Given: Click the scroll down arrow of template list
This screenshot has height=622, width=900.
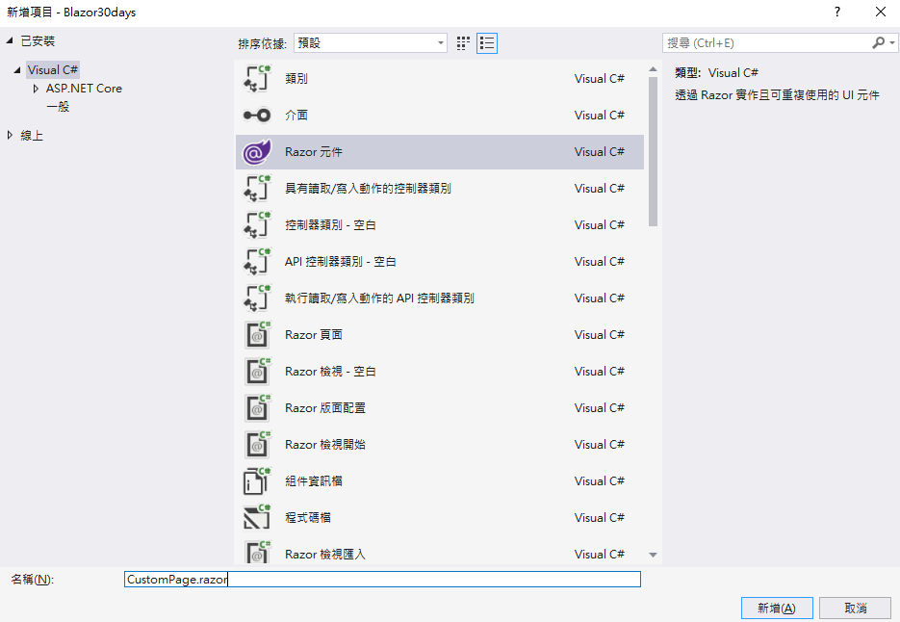Looking at the screenshot, I should (654, 555).
